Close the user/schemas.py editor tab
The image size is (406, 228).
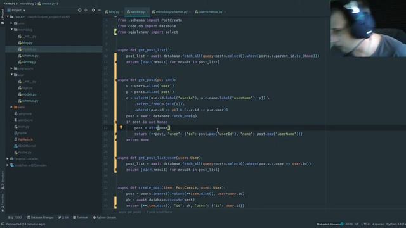[225, 12]
